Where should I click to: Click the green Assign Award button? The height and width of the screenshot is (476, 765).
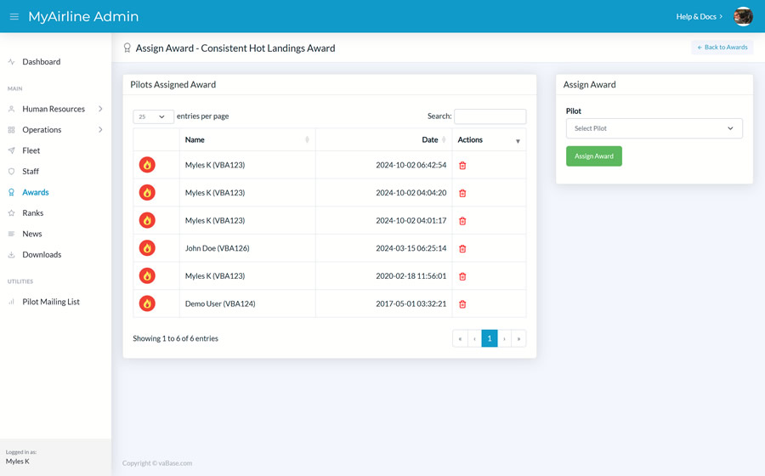pos(593,156)
